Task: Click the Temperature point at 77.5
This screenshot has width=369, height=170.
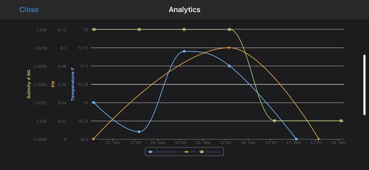Action: point(229,66)
